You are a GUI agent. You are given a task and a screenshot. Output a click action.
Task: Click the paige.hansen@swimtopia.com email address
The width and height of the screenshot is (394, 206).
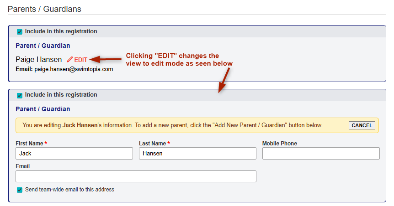coord(74,69)
